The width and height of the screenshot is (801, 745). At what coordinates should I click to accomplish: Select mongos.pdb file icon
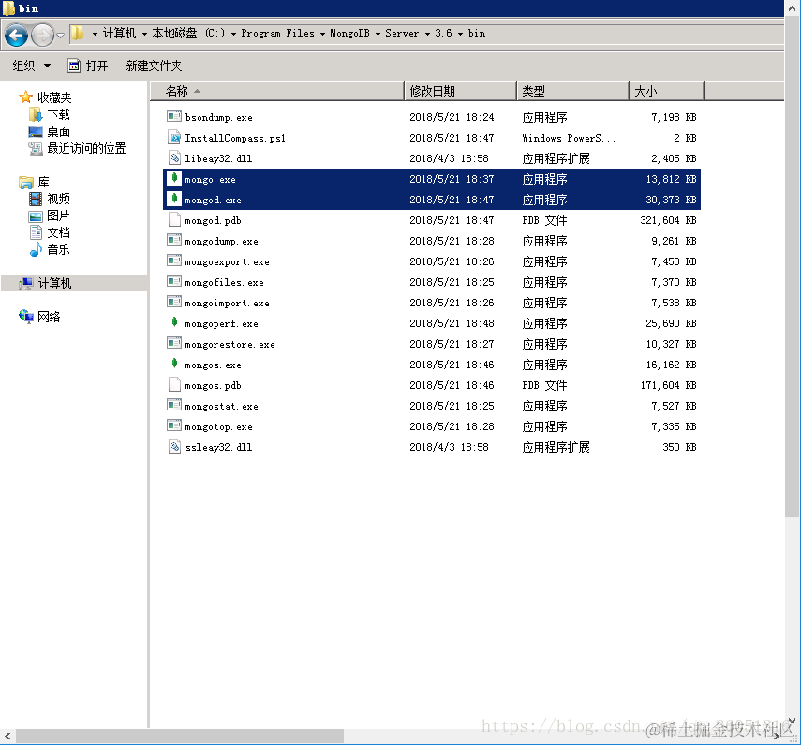[174, 385]
